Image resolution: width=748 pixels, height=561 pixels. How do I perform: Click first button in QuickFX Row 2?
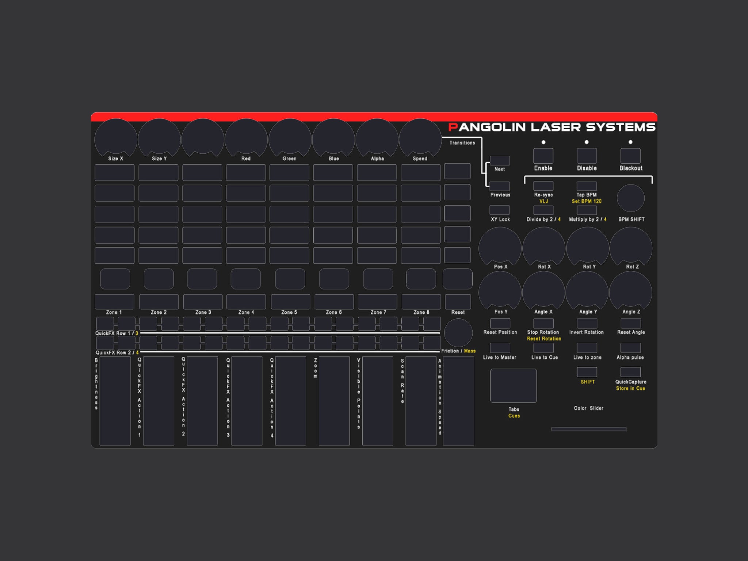point(105,343)
